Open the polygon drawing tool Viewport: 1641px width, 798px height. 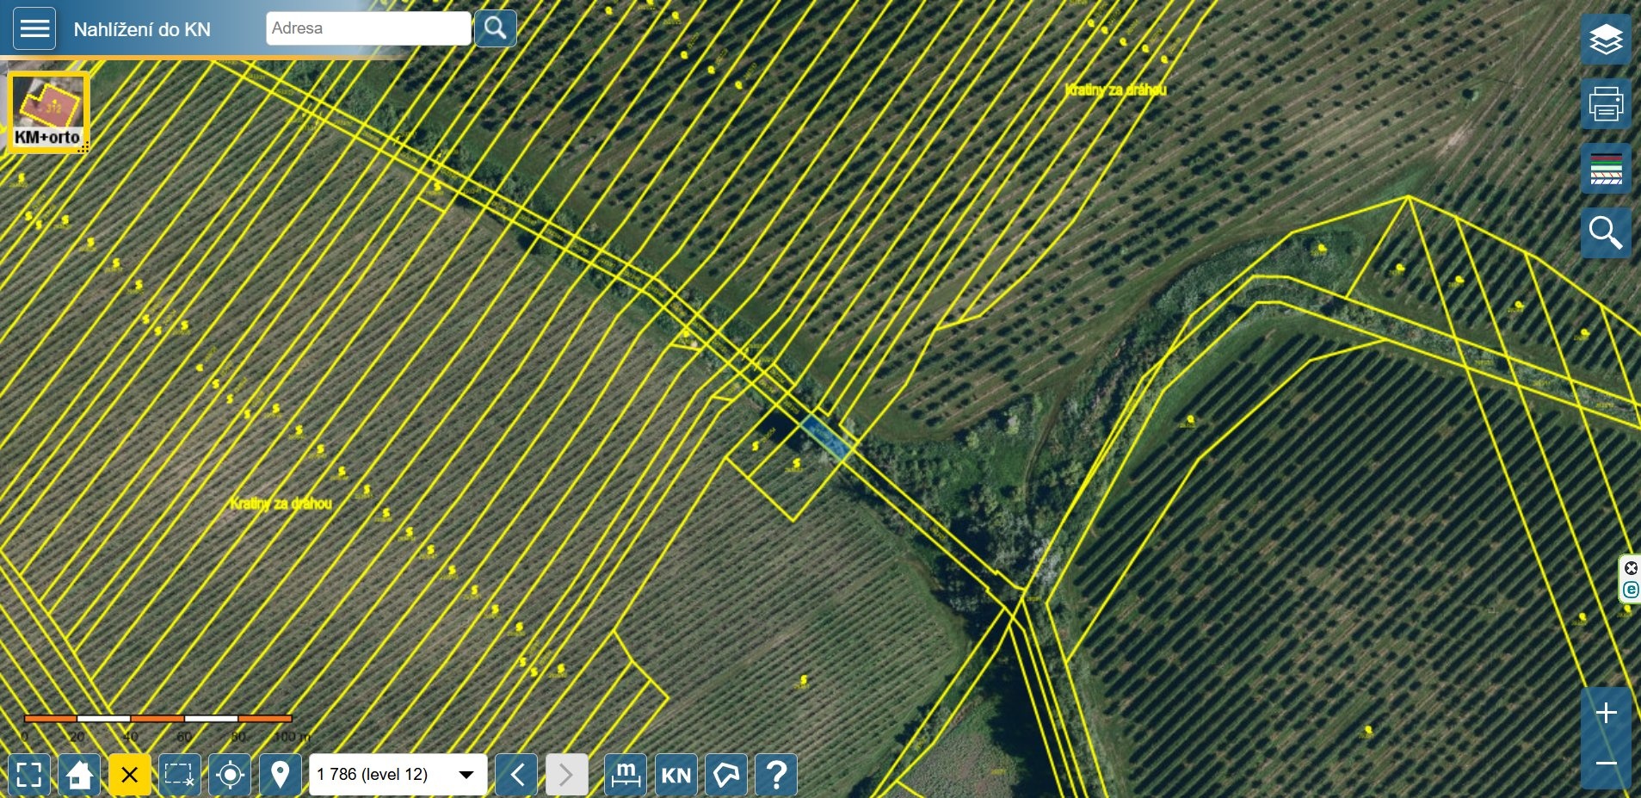pos(726,775)
